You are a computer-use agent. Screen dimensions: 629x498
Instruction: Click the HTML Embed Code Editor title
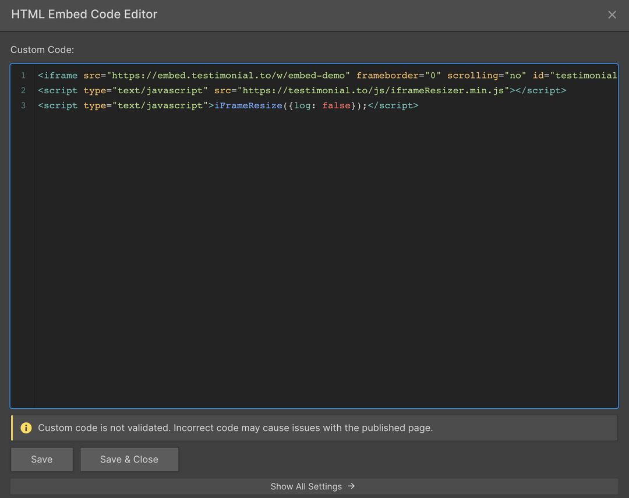pyautogui.click(x=84, y=15)
